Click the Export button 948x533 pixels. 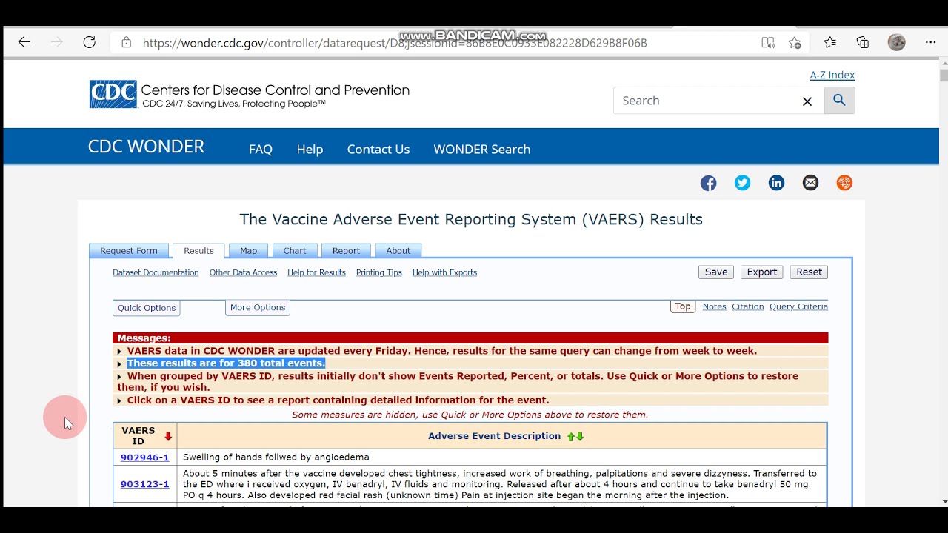coord(762,272)
